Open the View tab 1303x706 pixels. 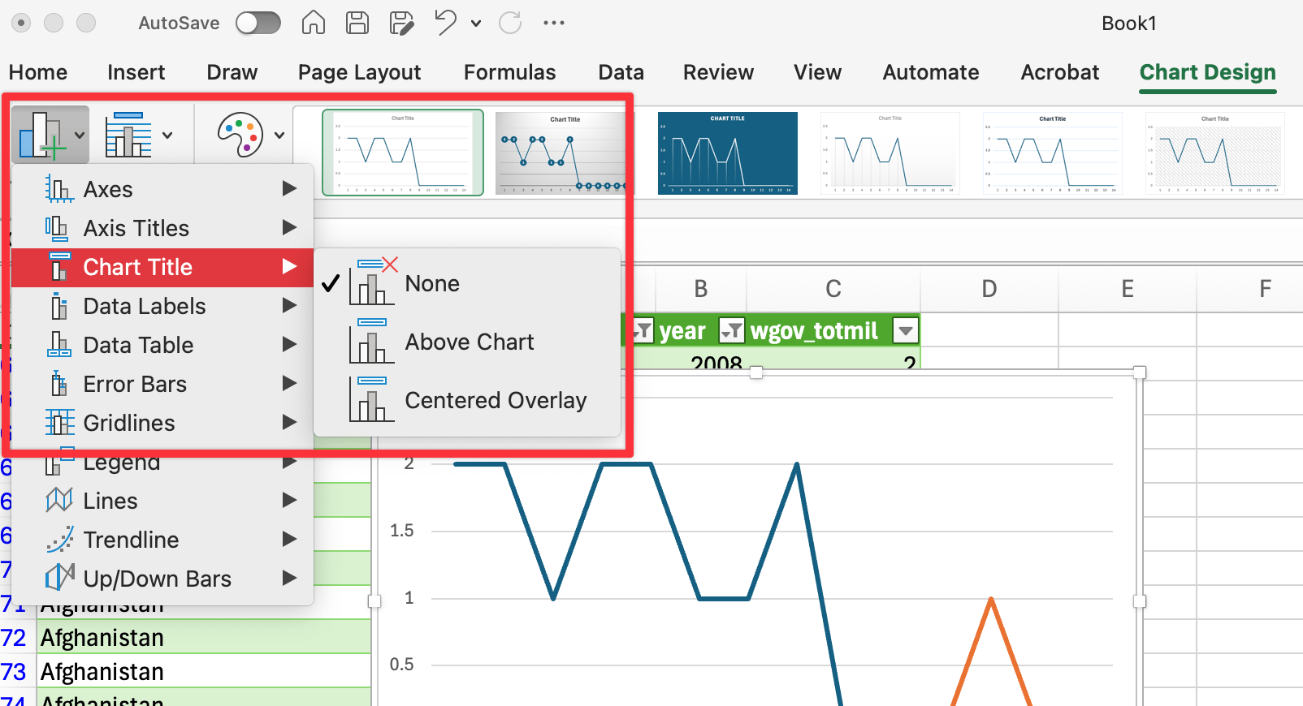[817, 72]
